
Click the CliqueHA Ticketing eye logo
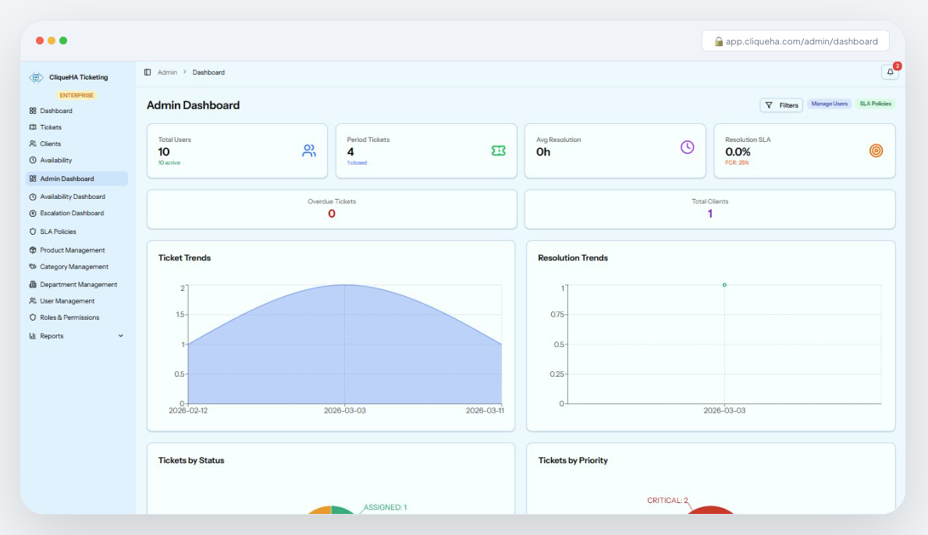coord(36,77)
